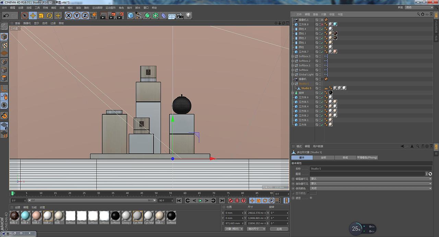Click Render Active View clapper icon
The height and width of the screenshot is (237, 439).
[x=103, y=15]
